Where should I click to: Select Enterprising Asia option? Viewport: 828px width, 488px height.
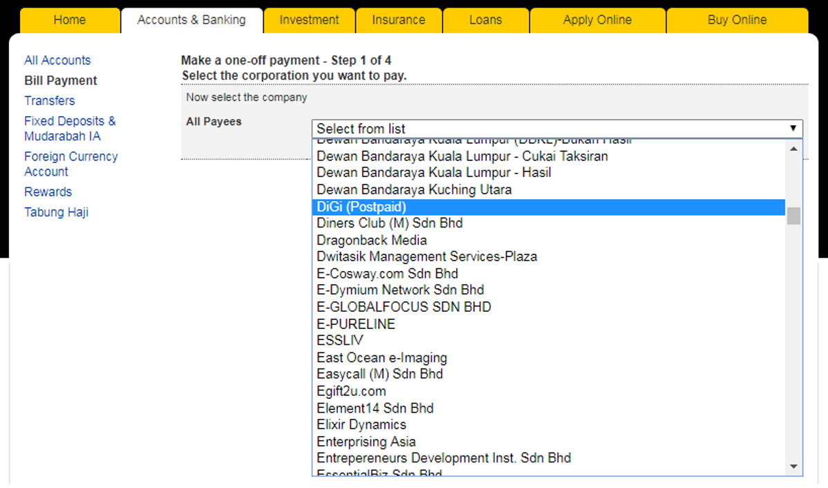click(x=549, y=442)
